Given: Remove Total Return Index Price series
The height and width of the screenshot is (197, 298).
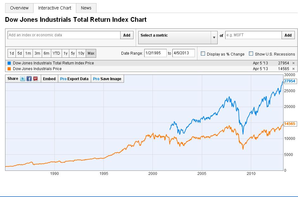Looking at the screenshot, I should (294, 63).
